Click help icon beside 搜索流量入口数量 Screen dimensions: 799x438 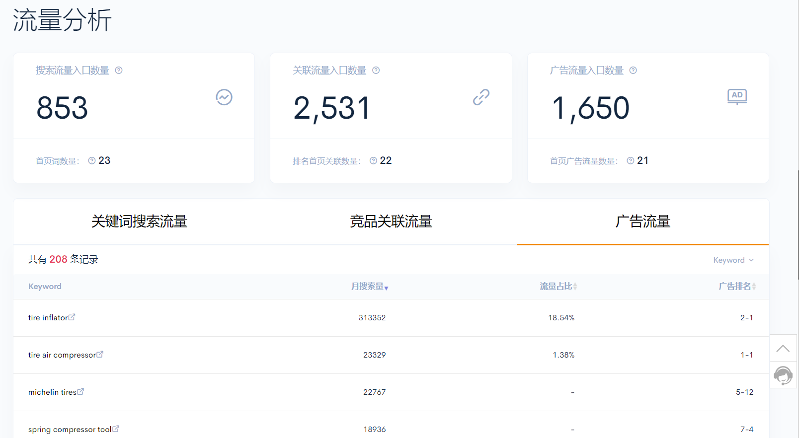click(x=119, y=71)
